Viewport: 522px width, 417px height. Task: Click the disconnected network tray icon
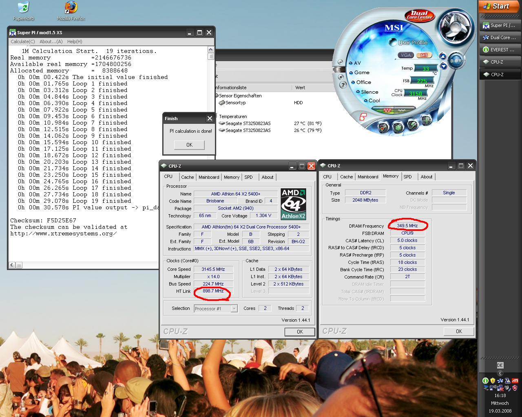click(x=500, y=388)
